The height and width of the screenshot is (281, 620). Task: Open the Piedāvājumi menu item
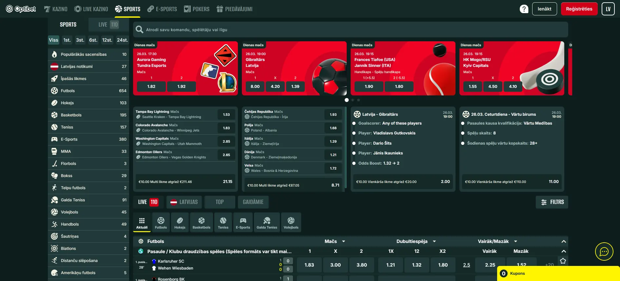[x=234, y=9]
